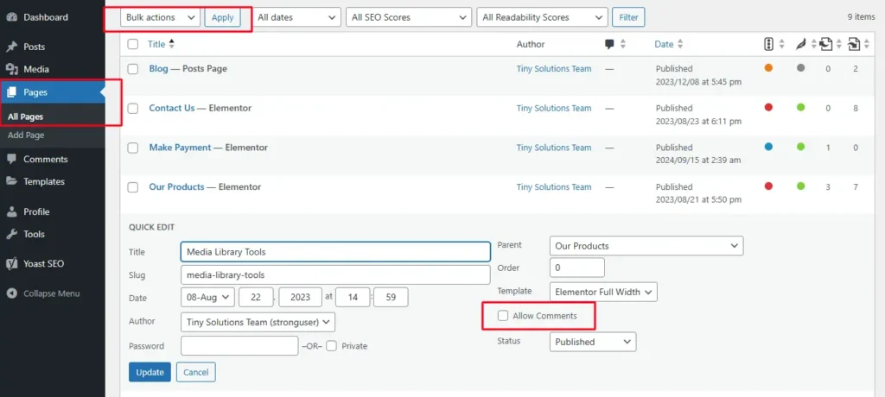
Task: Sort by SEO score traffic-light icon
Action: click(768, 44)
